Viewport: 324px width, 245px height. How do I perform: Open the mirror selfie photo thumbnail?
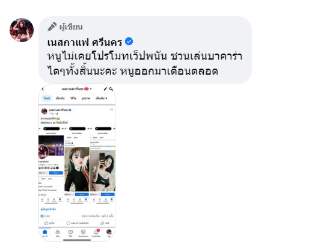point(103,170)
